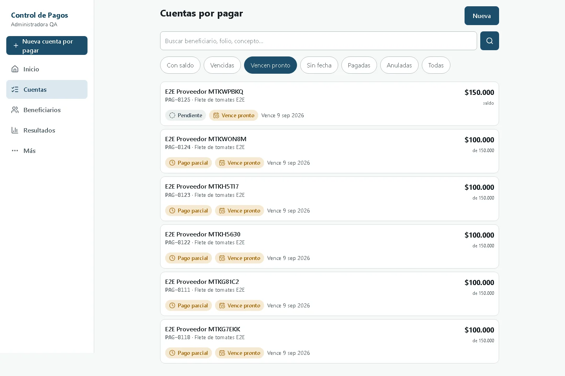565x376 pixels.
Task: Click the clock icon in PAG-0124's Pago parcial badge
Action: 172,163
